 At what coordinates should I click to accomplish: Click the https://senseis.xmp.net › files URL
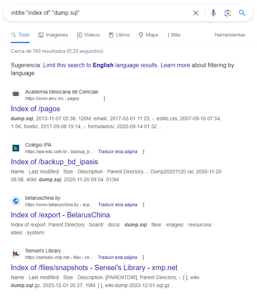point(59,257)
